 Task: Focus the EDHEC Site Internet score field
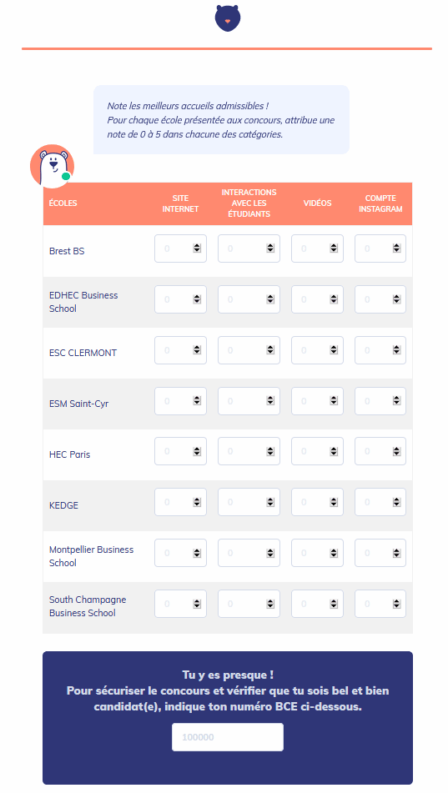(x=180, y=299)
